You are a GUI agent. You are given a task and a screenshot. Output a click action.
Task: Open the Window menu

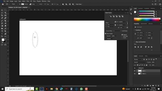pos(44,1)
